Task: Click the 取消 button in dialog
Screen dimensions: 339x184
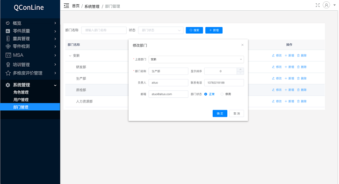Action: [237, 114]
